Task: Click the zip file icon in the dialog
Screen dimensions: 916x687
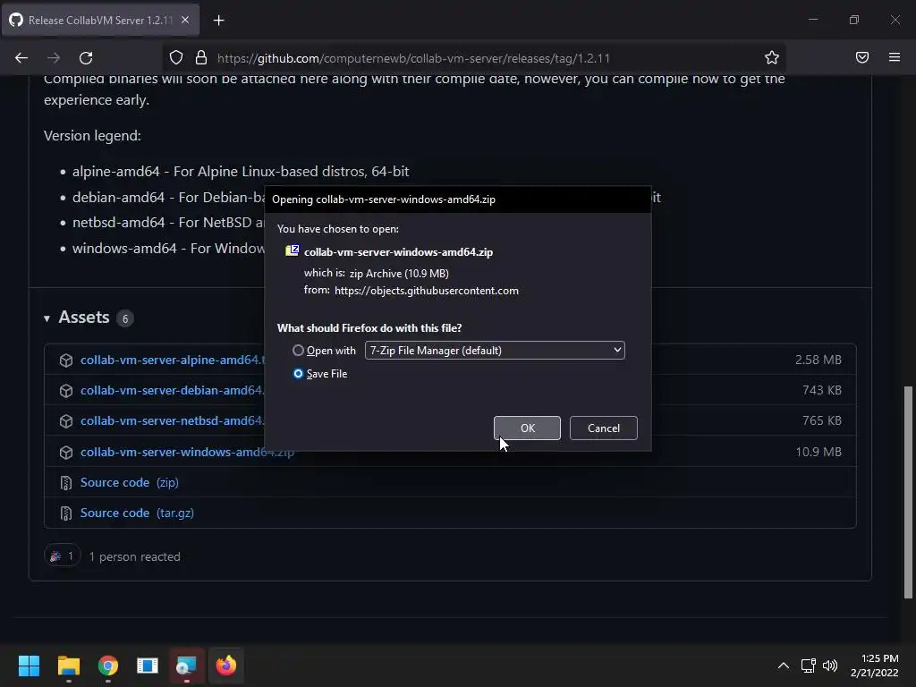Action: [x=293, y=251]
